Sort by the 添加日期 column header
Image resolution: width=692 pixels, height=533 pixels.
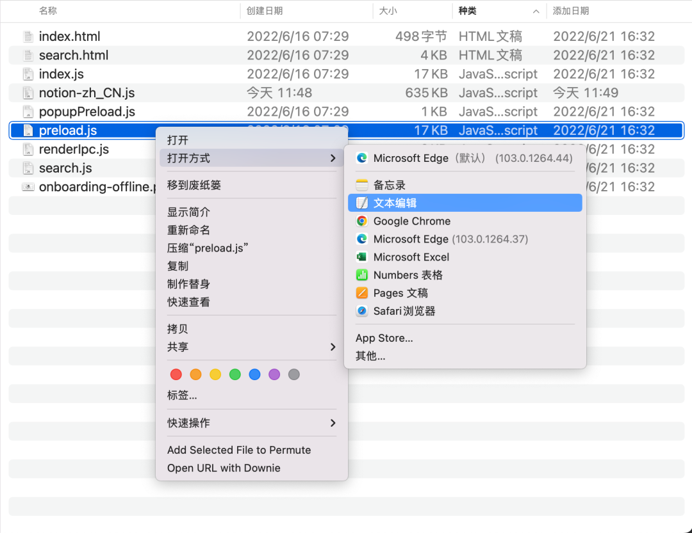pos(571,11)
